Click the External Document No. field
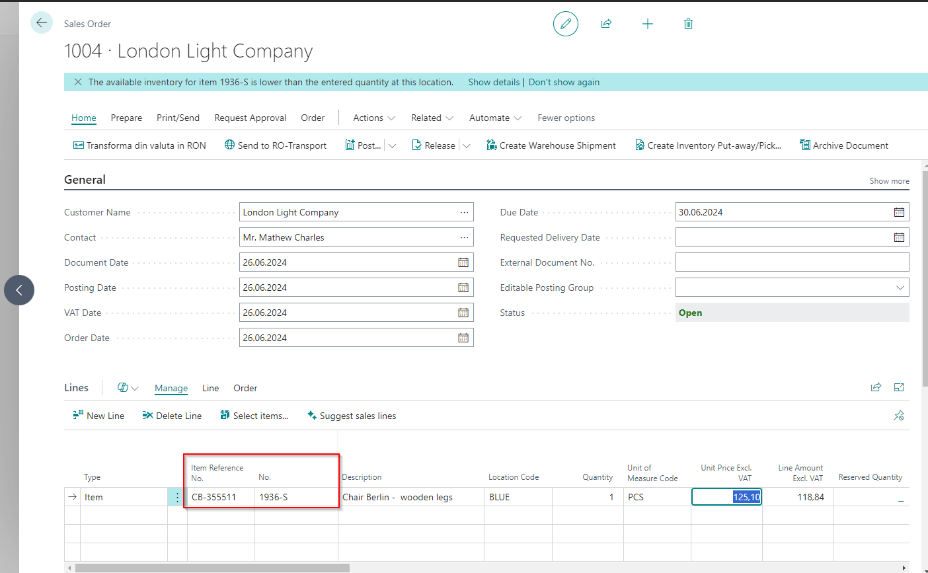 point(792,262)
